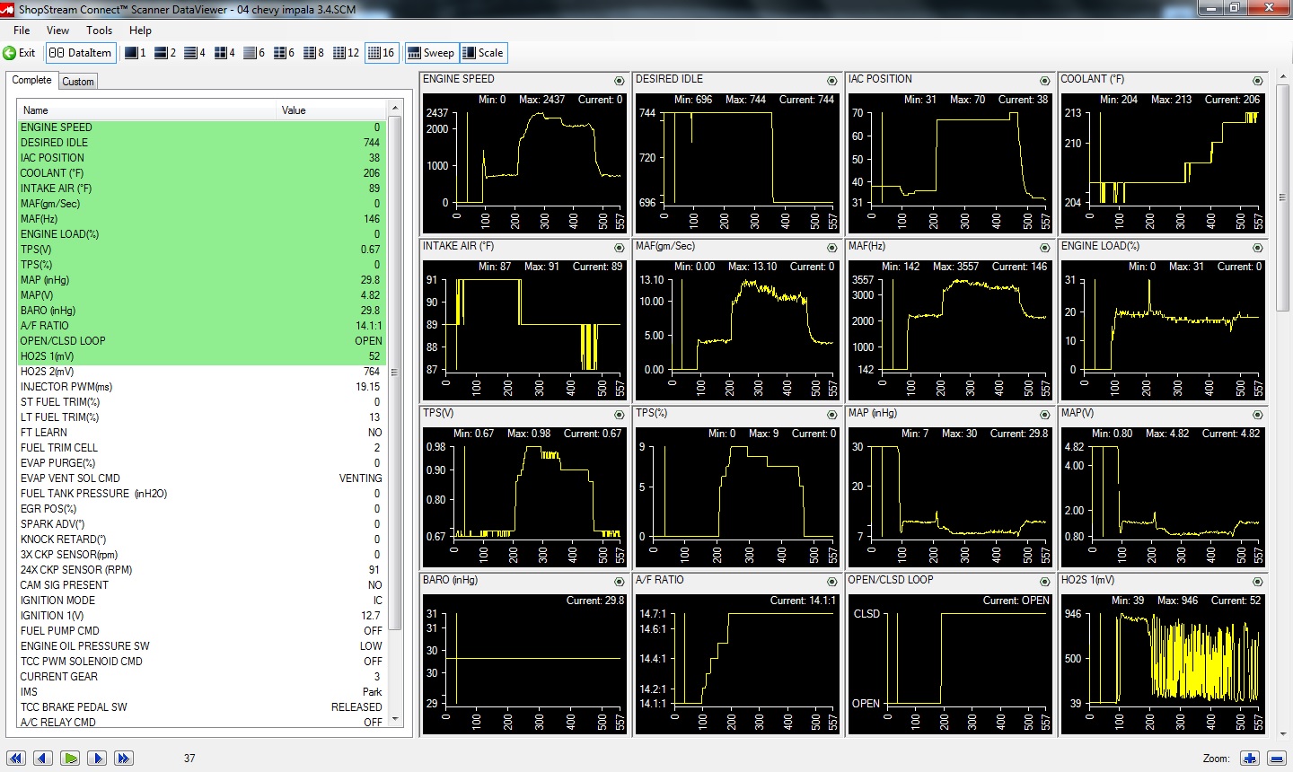The width and height of the screenshot is (1293, 772).
Task: Click the Value column header
Action: coord(331,110)
